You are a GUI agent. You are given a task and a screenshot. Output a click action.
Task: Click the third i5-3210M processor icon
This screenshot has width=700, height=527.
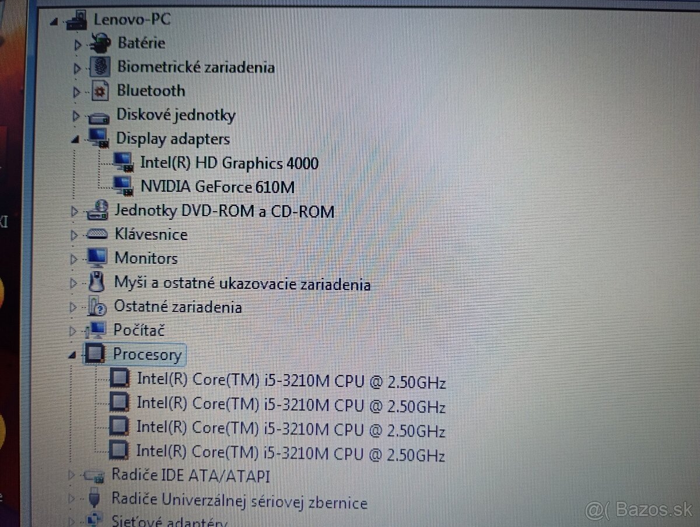(119, 426)
